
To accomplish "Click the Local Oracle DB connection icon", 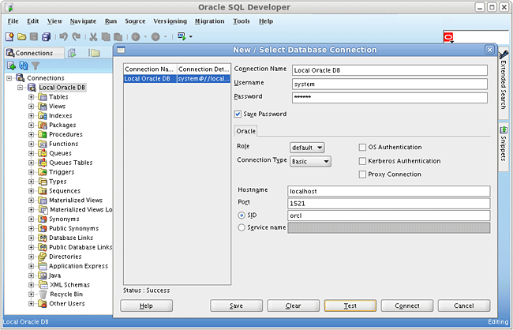I will pyautogui.click(x=32, y=88).
